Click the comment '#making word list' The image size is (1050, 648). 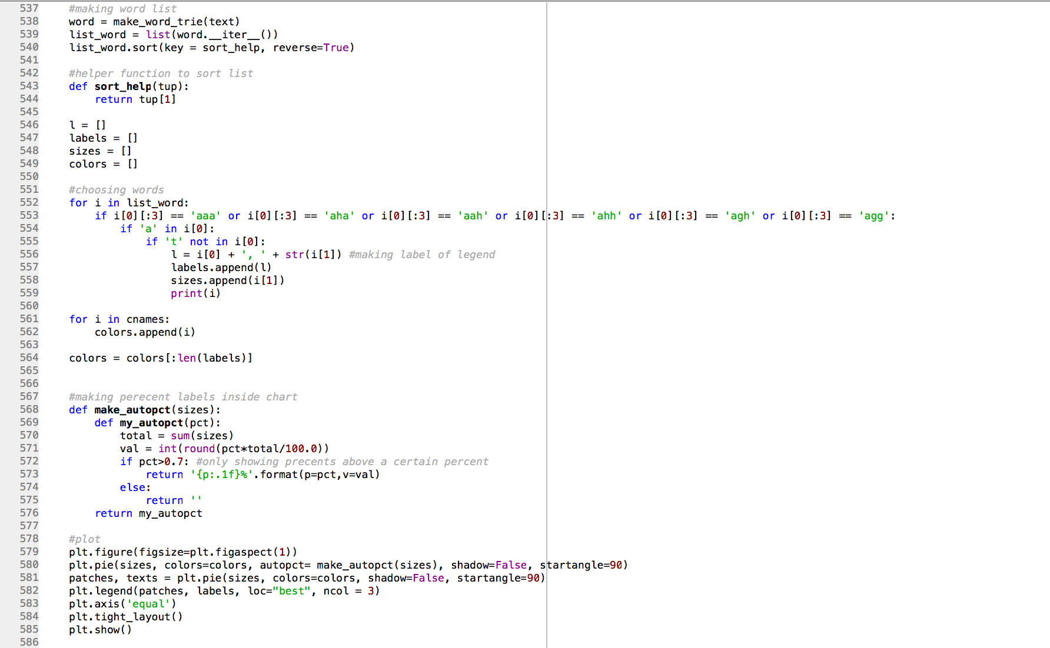[x=122, y=9]
